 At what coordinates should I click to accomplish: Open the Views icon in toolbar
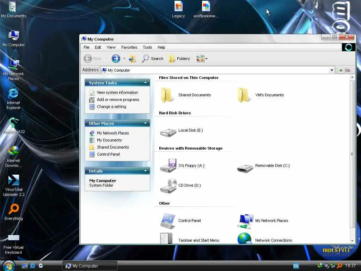200,59
